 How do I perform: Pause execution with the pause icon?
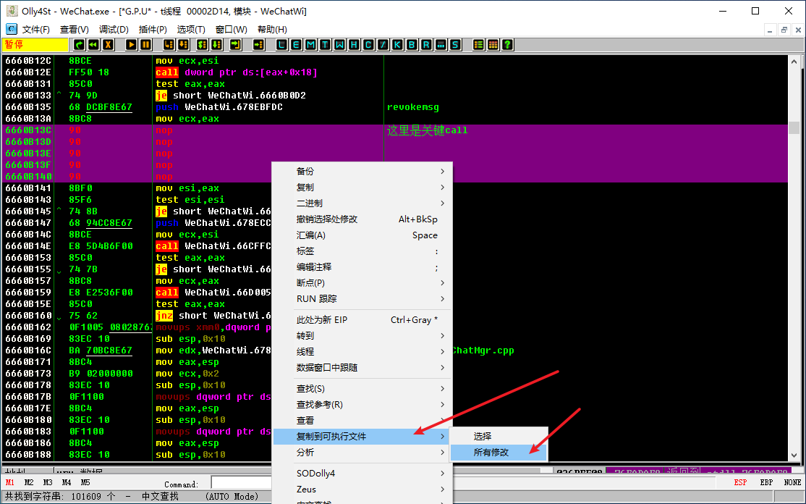[x=146, y=45]
